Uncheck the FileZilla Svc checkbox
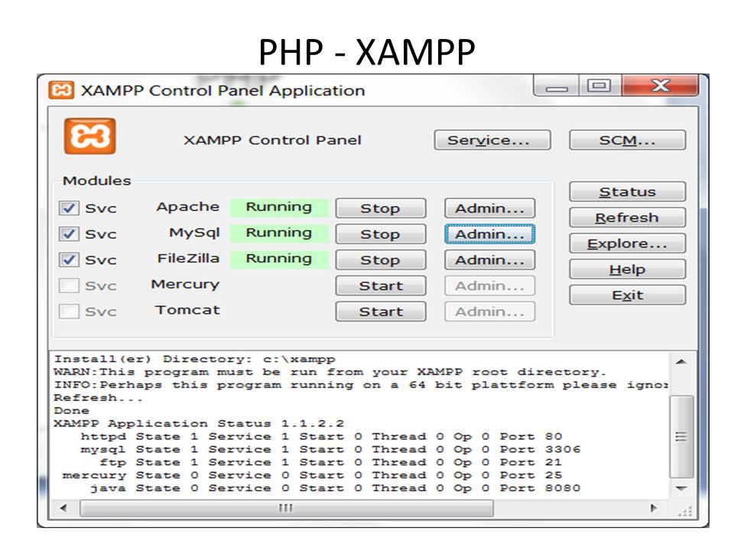This screenshot has width=734, height=551. 69,259
